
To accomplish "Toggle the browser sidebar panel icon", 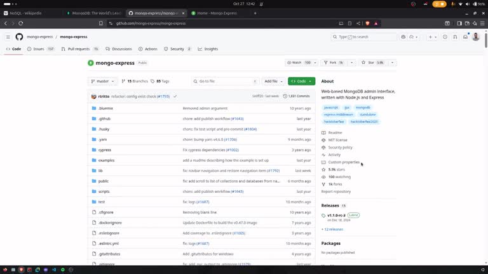I will pos(459,23).
